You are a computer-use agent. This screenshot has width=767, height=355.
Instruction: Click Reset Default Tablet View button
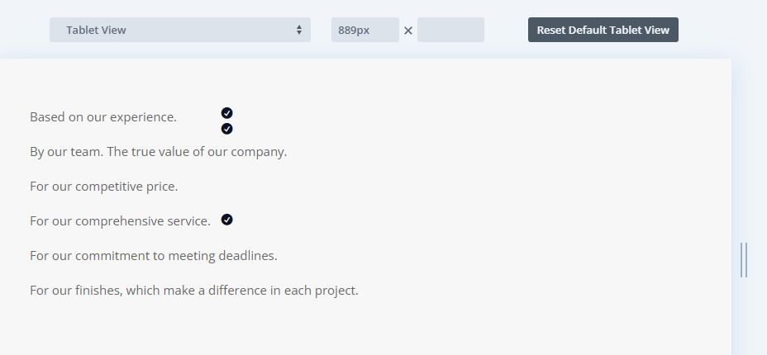pyautogui.click(x=603, y=30)
